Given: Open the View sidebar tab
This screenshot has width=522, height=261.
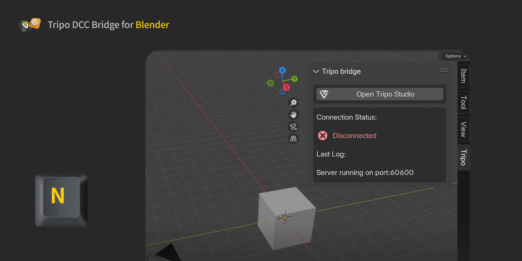Looking at the screenshot, I should click(x=463, y=129).
